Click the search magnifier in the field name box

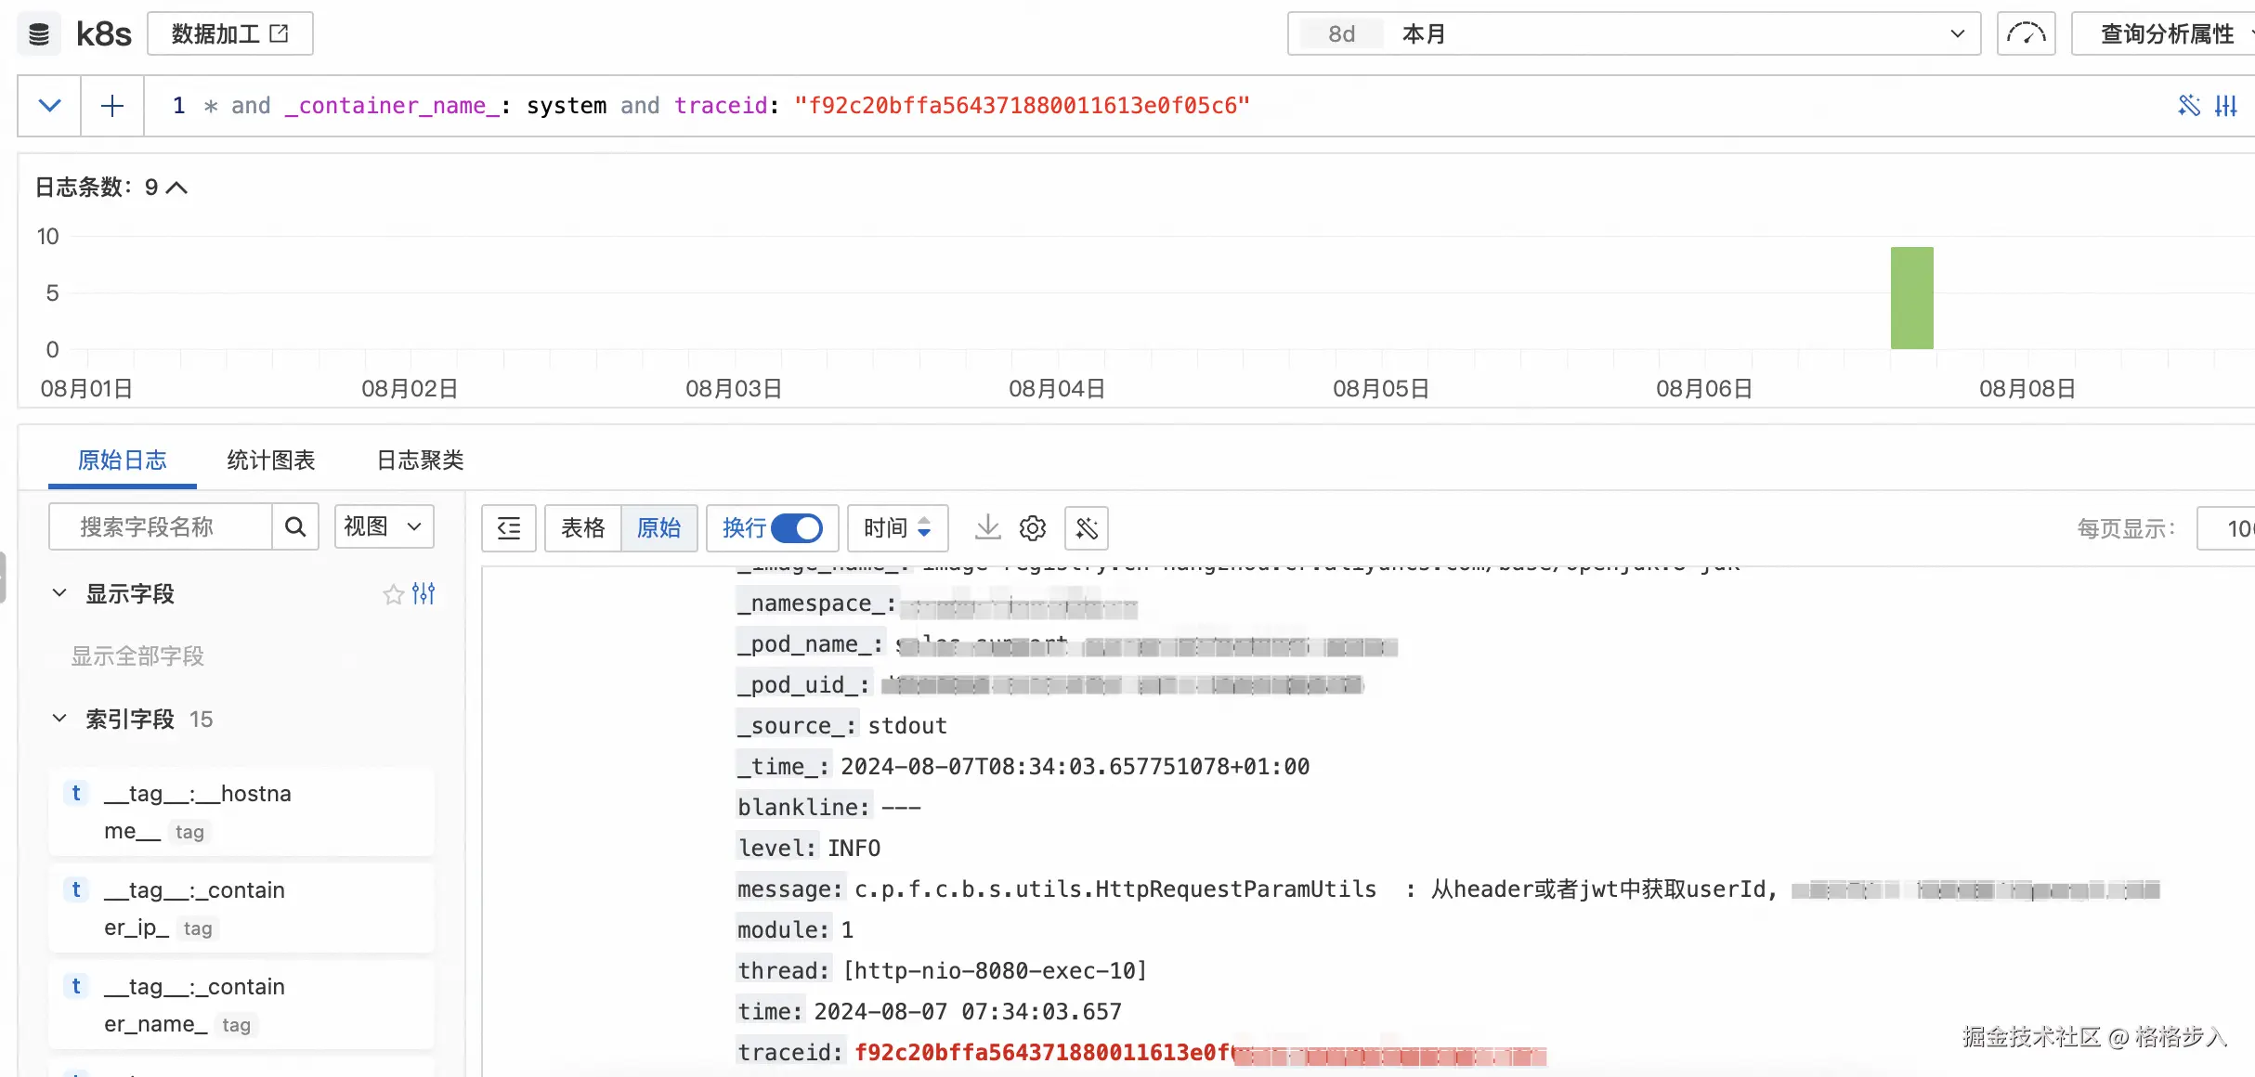[x=295, y=527]
